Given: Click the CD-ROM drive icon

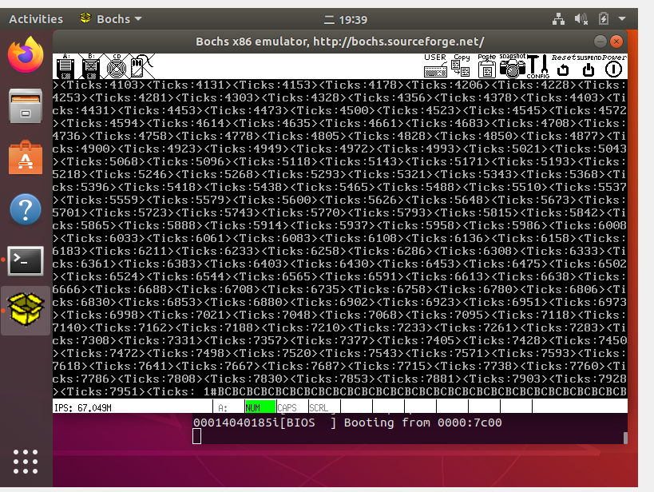Looking at the screenshot, I should (x=117, y=66).
